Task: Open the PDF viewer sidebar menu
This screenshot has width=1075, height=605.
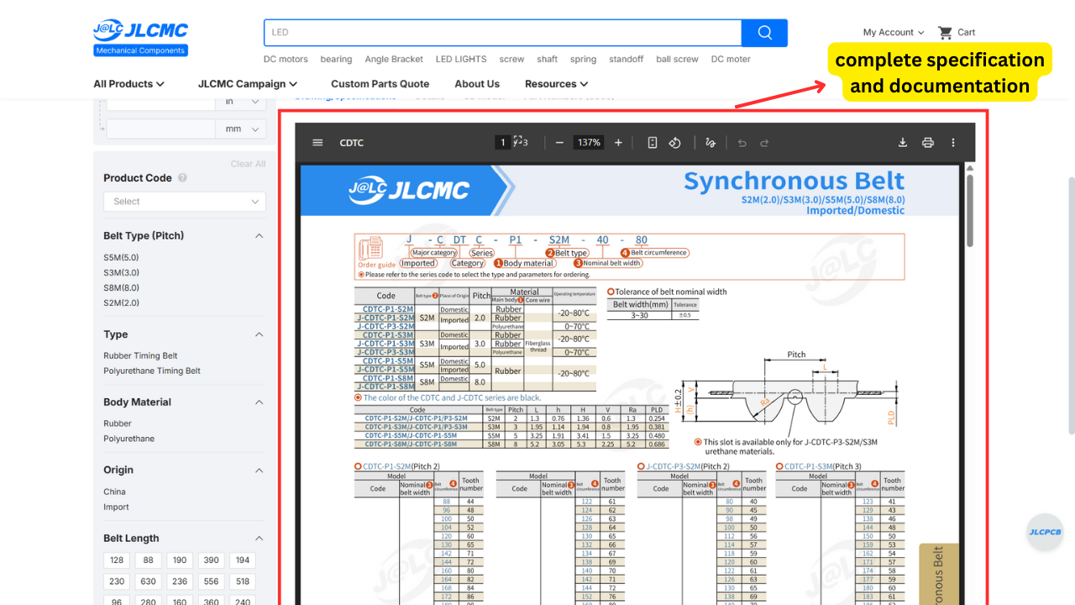Action: pos(317,143)
